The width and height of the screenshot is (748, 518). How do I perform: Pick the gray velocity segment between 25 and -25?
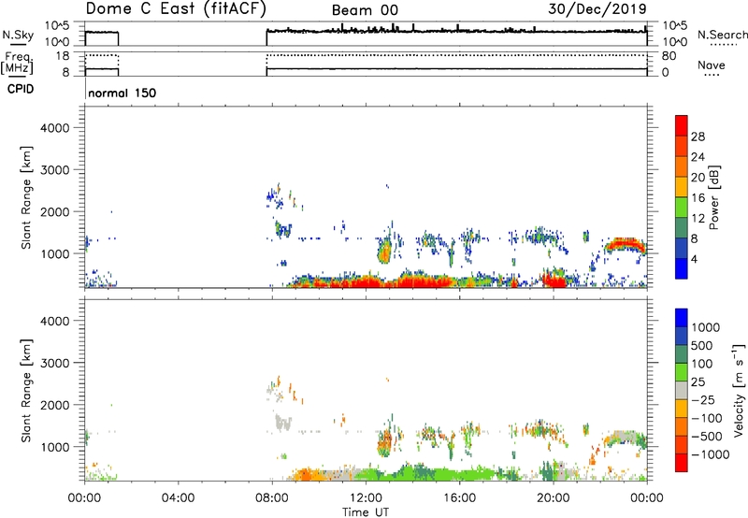(682, 390)
